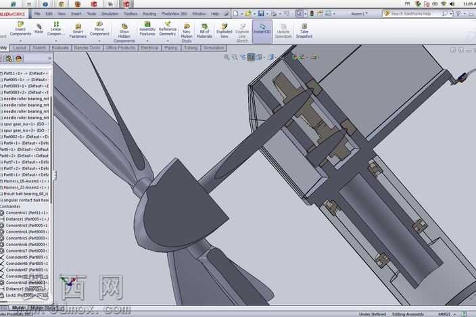Click the Insert Components tool
The height and width of the screenshot is (317, 476).
click(20, 29)
